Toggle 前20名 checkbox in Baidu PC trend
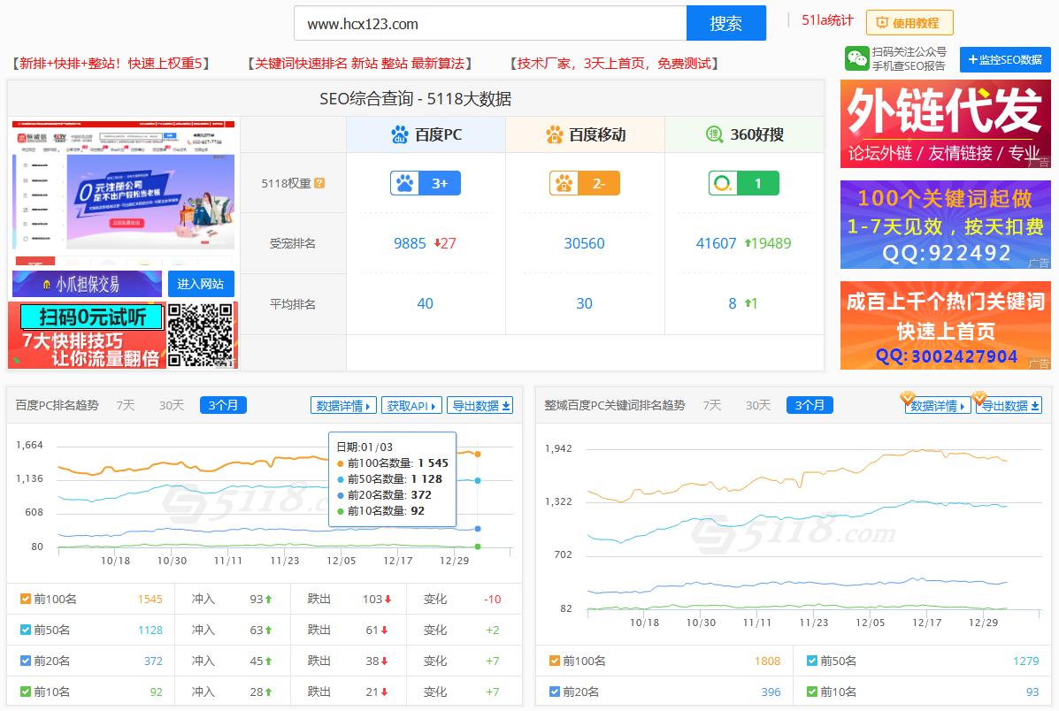This screenshot has height=711, width=1059. pyautogui.click(x=26, y=661)
